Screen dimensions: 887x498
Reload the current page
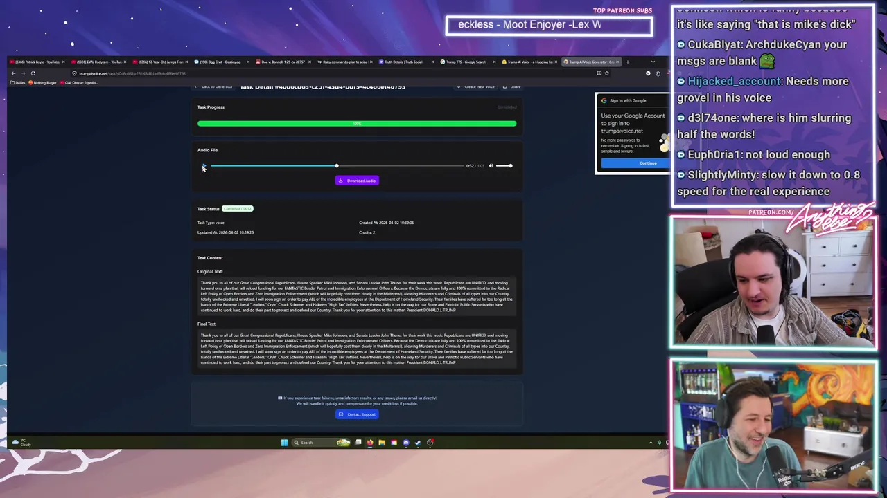pyautogui.click(x=33, y=73)
